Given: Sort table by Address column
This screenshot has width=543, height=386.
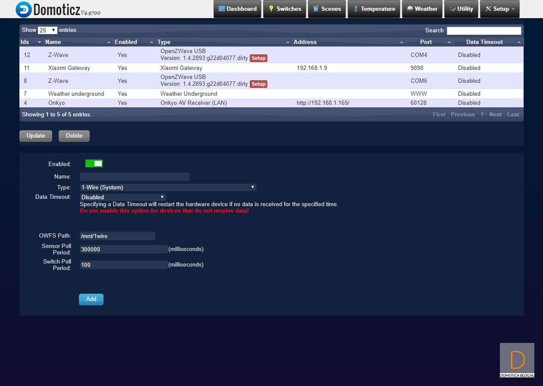Looking at the screenshot, I should tap(349, 42).
